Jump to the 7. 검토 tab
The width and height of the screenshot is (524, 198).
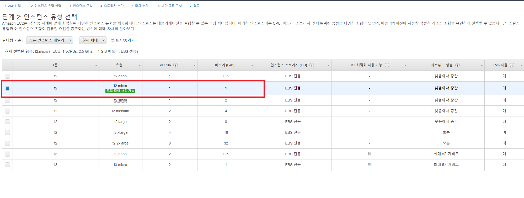click(195, 6)
